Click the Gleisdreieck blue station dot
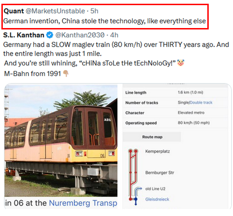The height and width of the screenshot is (216, 233). pyautogui.click(x=136, y=199)
